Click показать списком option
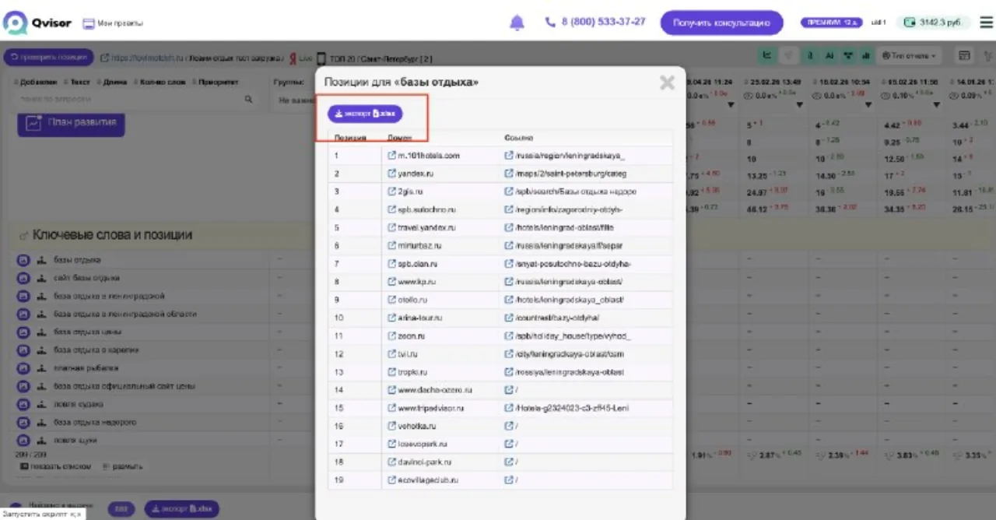The width and height of the screenshot is (996, 520). click(x=56, y=466)
